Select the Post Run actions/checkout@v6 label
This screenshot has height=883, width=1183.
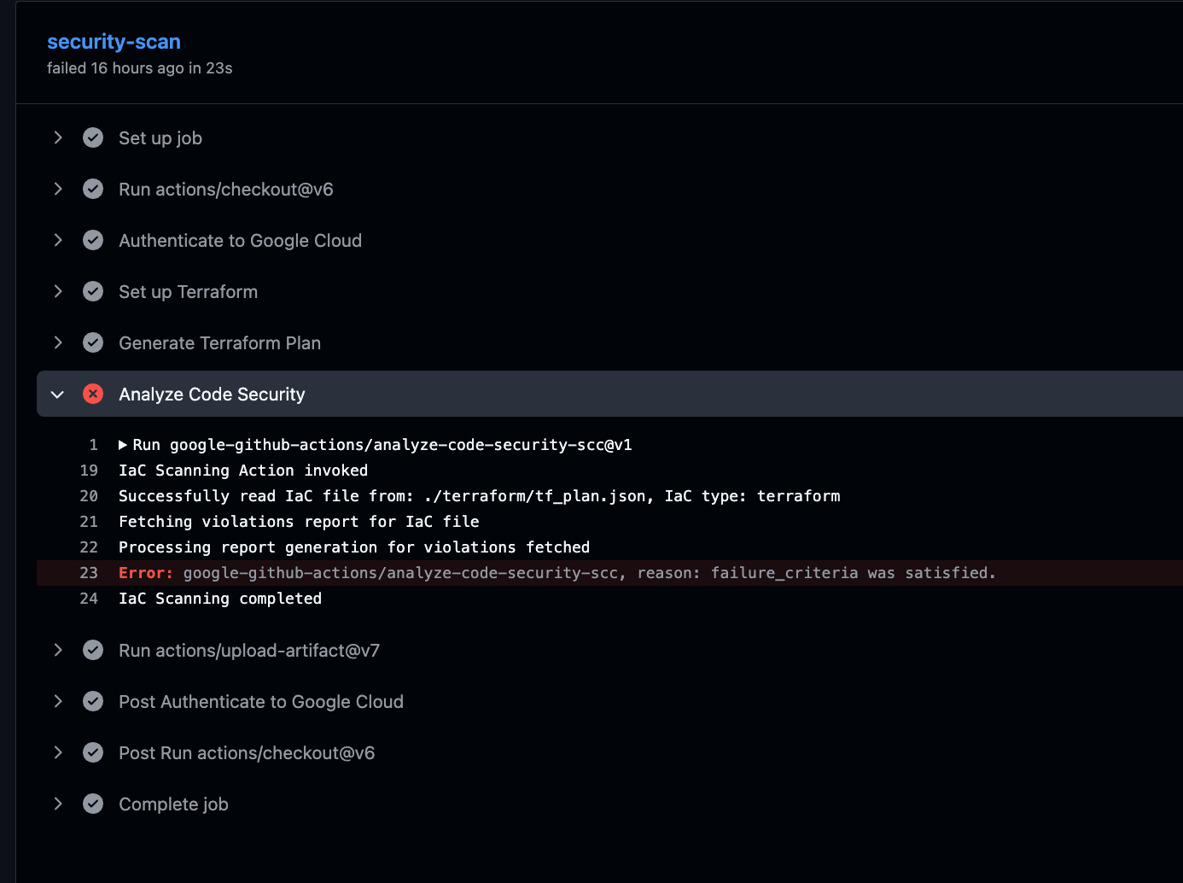tap(247, 753)
